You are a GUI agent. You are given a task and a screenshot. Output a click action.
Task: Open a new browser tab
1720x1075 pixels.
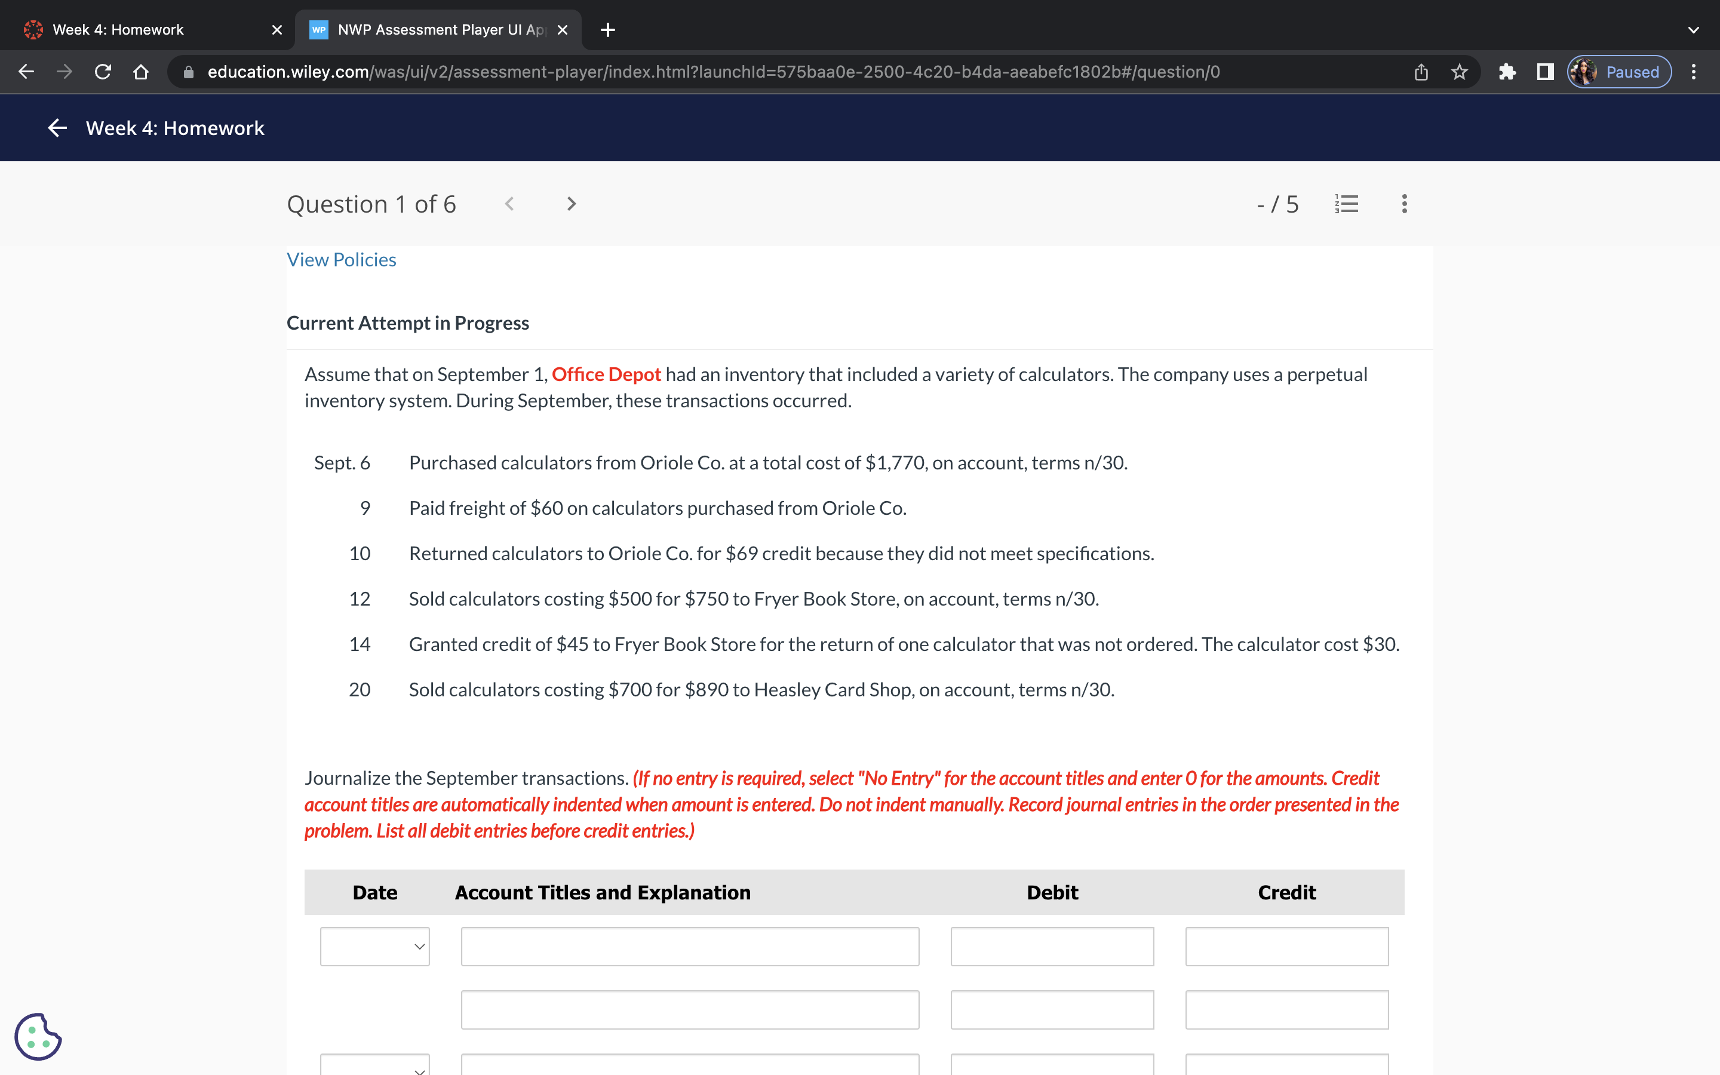608,30
